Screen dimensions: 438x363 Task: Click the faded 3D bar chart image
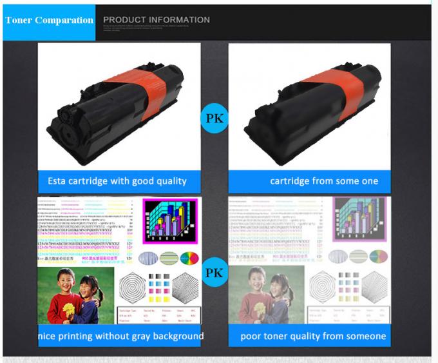[x=359, y=219]
